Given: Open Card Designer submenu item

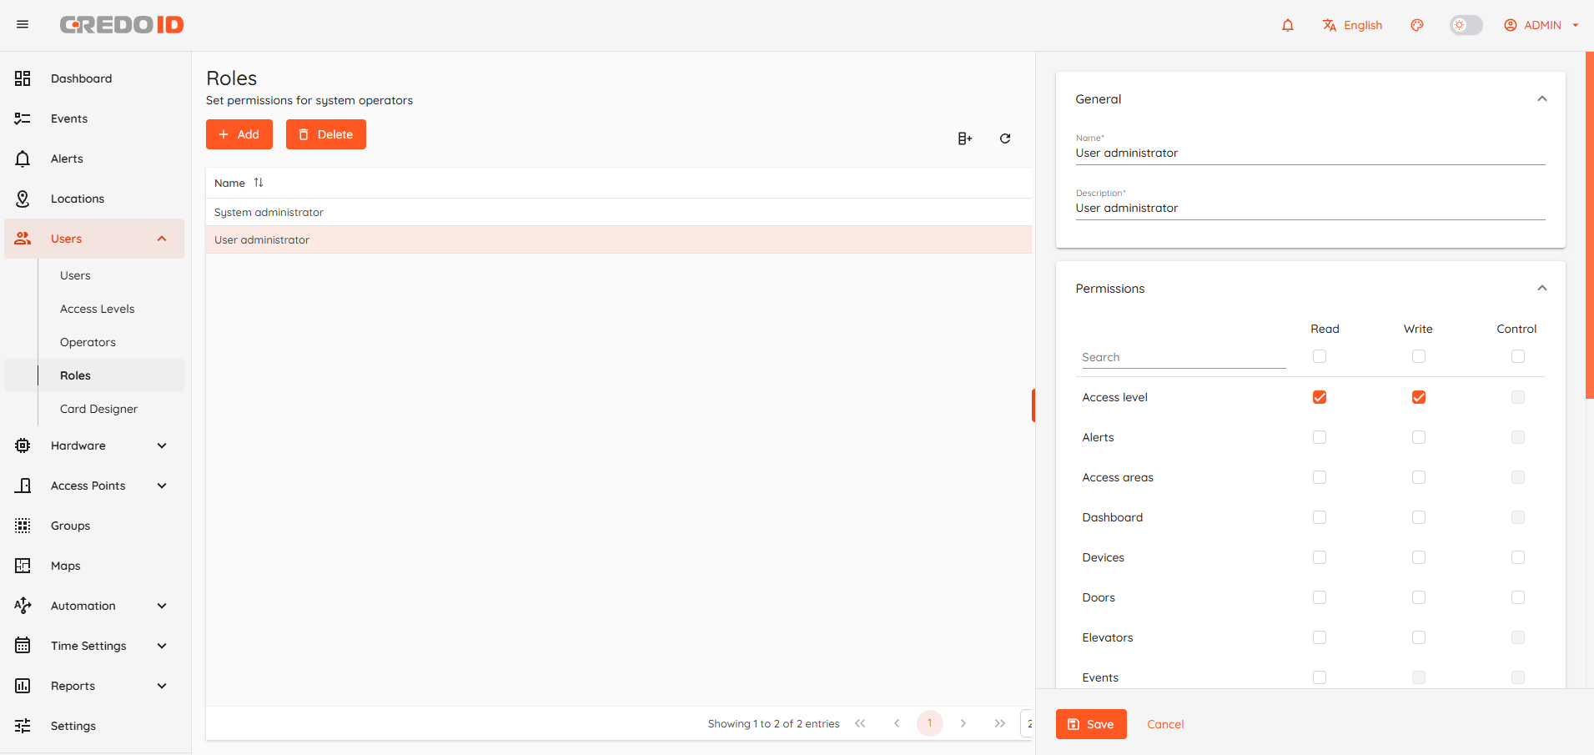Looking at the screenshot, I should (x=98, y=409).
